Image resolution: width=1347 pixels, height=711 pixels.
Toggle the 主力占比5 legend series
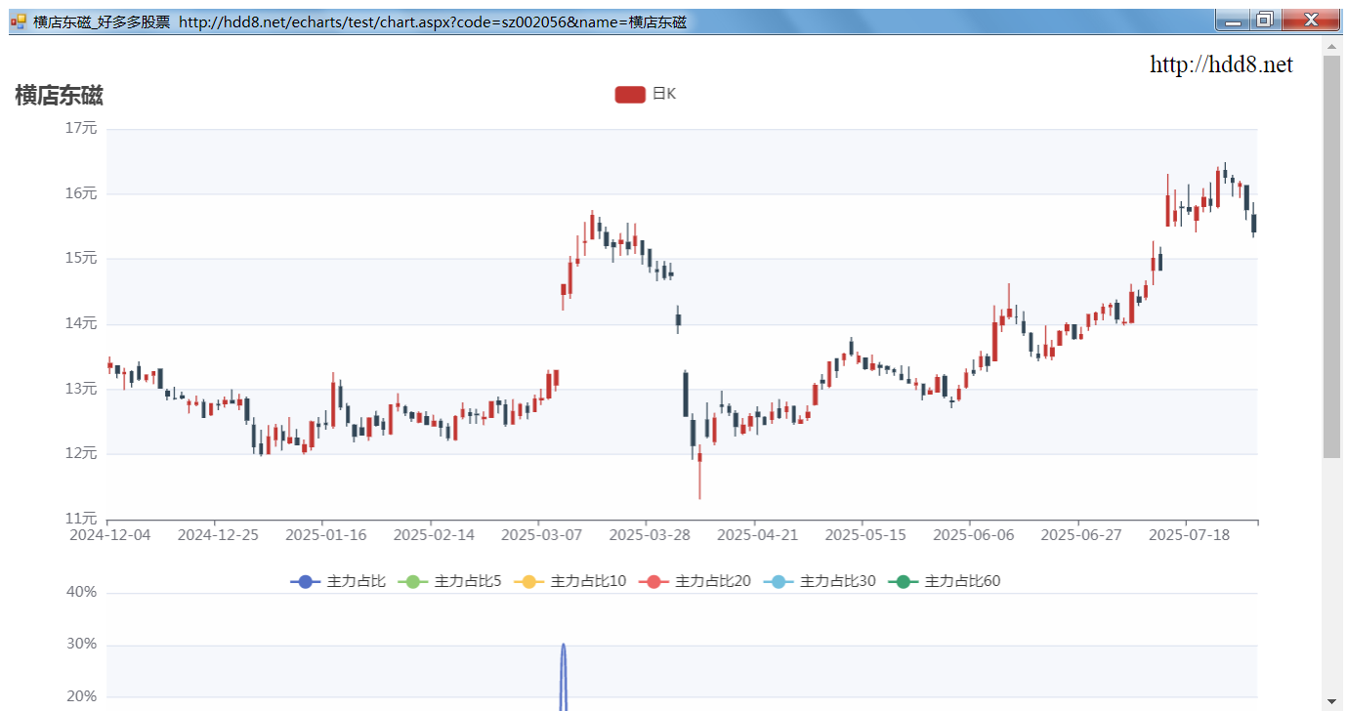(449, 581)
